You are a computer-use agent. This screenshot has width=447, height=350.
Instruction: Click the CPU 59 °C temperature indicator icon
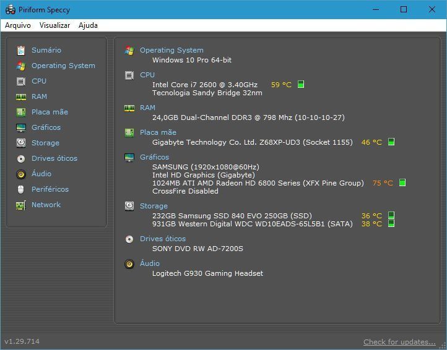[x=301, y=84]
